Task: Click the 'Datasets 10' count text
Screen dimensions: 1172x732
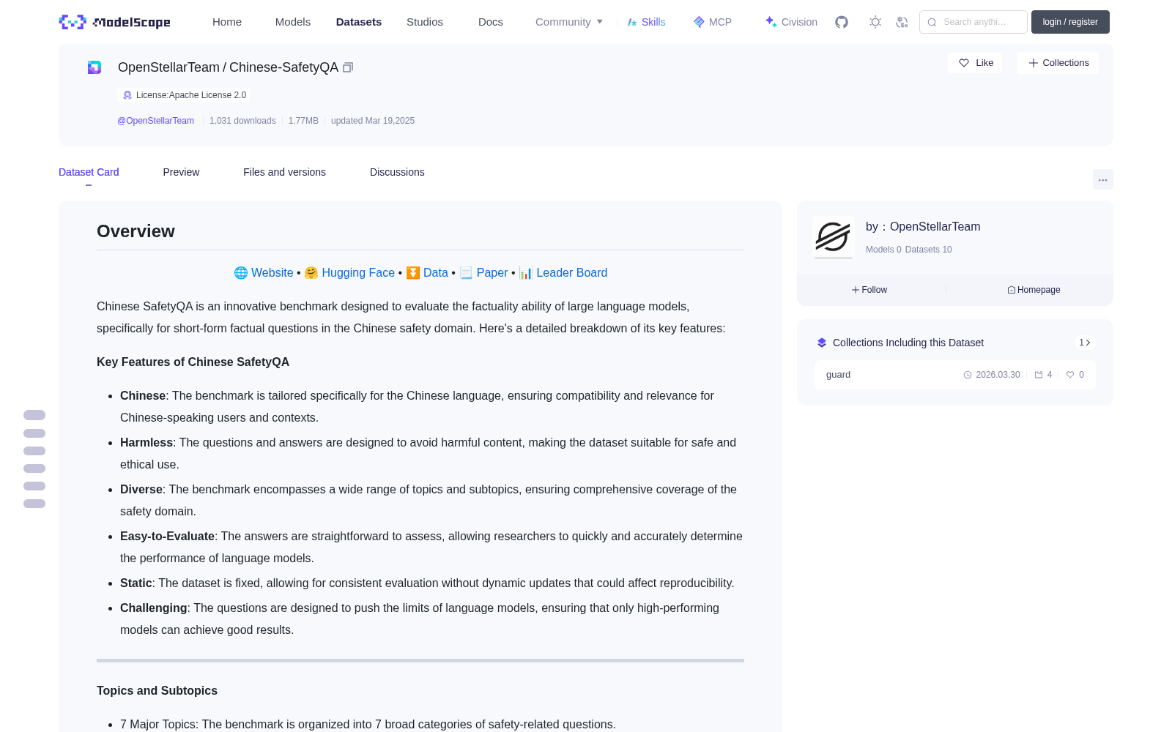Action: (929, 250)
